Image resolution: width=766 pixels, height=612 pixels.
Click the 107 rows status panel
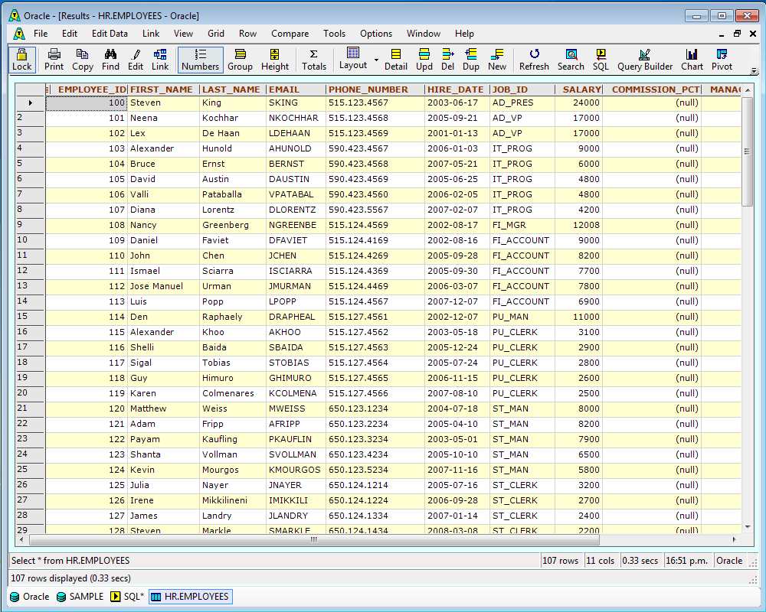pos(561,561)
